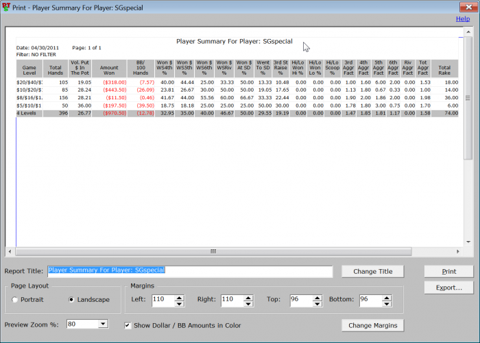Image resolution: width=480 pixels, height=343 pixels.
Task: Toggle Show Dollar / BB Amounts in Color
Action: click(128, 325)
